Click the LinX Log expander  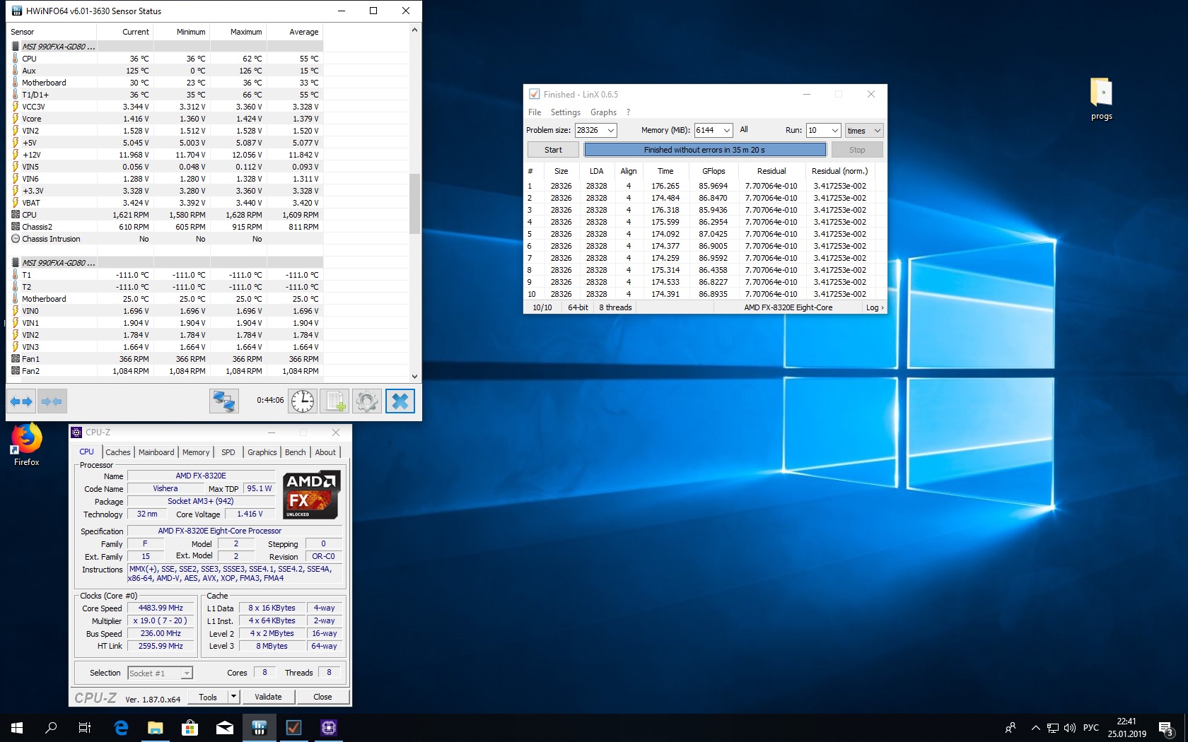(875, 307)
